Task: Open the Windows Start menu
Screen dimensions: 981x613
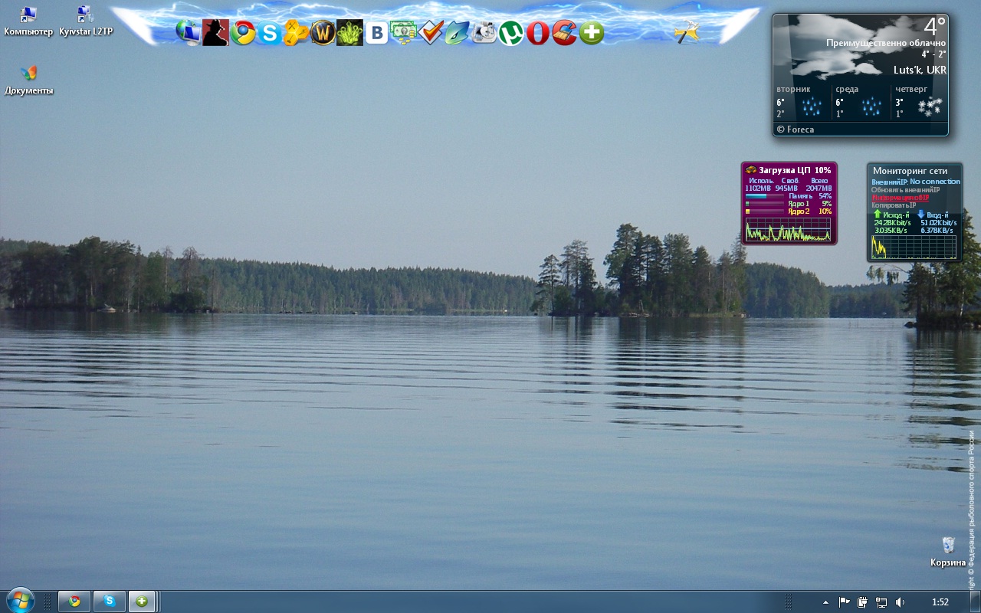Action: (x=19, y=601)
